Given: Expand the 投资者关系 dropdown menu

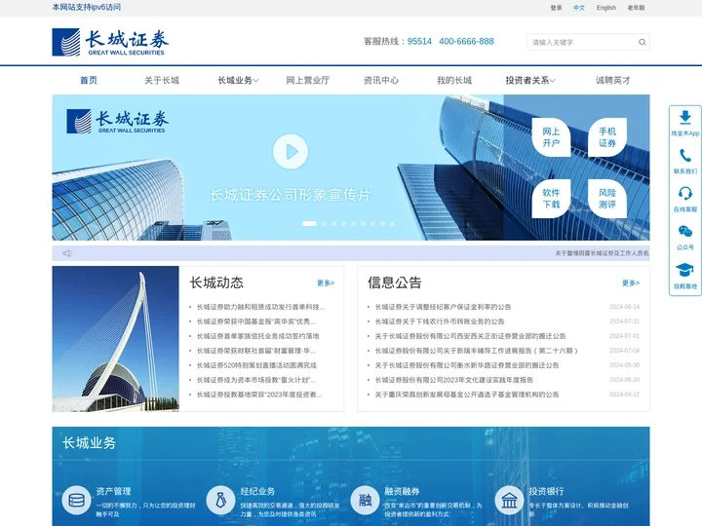Looking at the screenshot, I should [x=530, y=81].
